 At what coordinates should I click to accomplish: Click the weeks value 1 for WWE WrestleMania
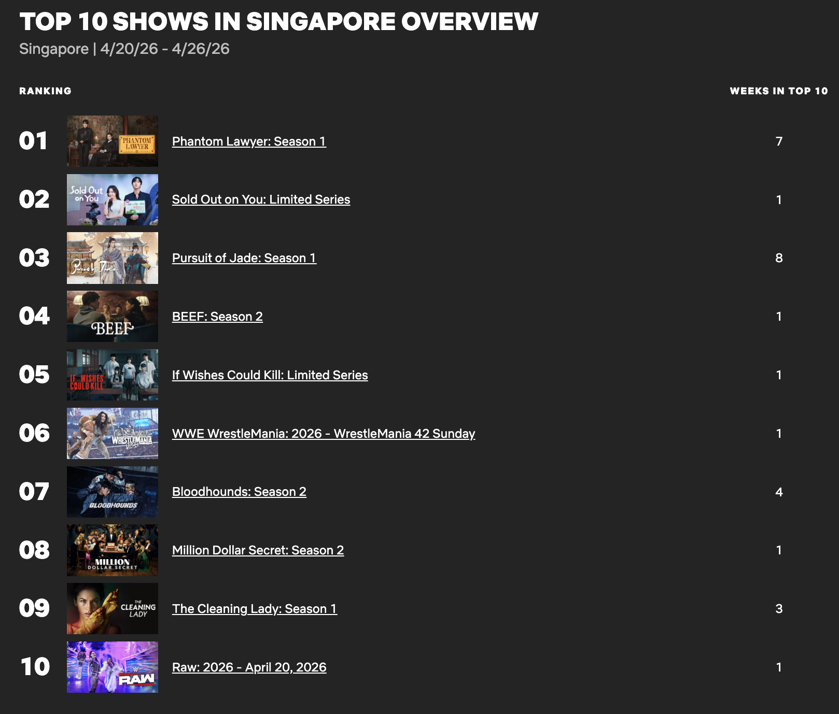779,434
